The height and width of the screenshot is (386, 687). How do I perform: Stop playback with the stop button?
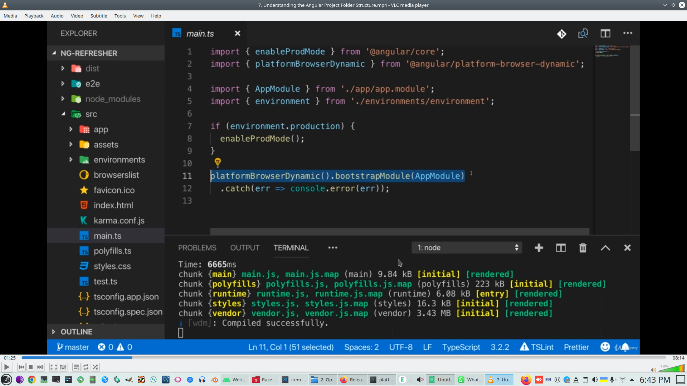point(31,367)
